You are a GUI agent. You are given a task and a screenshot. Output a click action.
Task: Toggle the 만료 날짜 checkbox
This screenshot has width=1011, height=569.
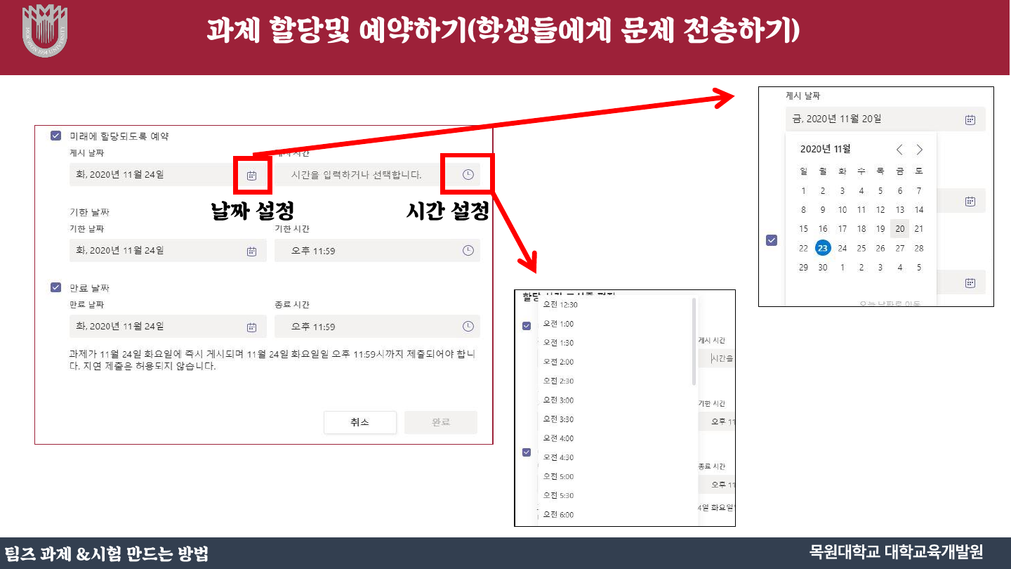56,287
